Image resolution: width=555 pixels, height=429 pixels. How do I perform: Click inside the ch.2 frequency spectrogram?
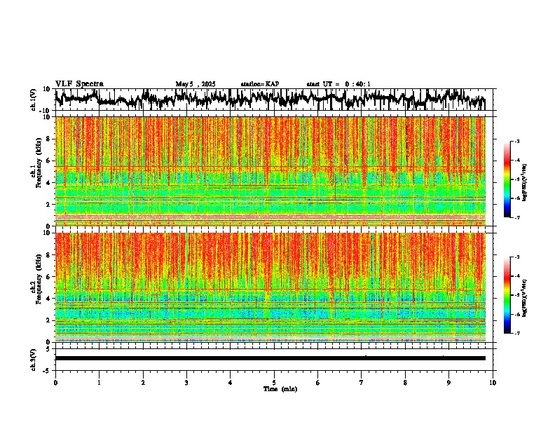270,287
